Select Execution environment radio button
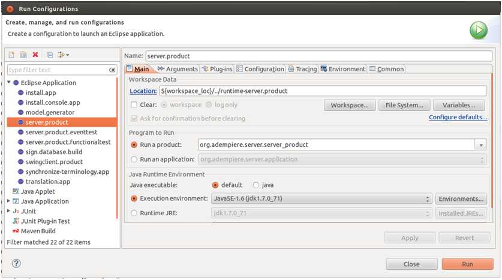Image resolution: width=502 pixels, height=280 pixels. (x=134, y=198)
